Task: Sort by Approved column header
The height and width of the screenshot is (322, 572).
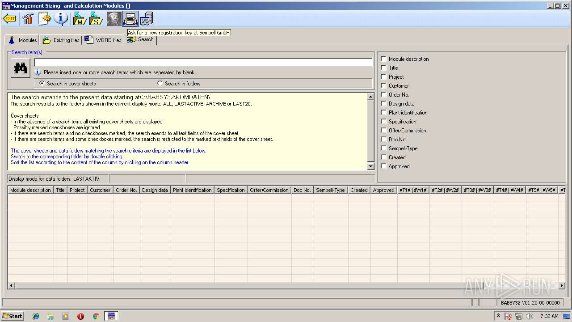Action: click(x=383, y=190)
